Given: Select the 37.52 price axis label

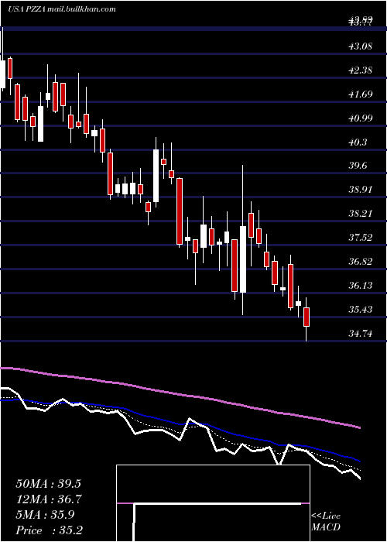Looking at the screenshot, I should click(361, 238).
